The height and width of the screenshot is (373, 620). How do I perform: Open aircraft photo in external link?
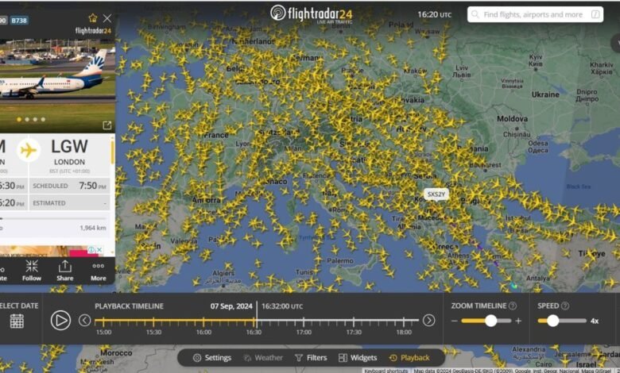pyautogui.click(x=107, y=125)
